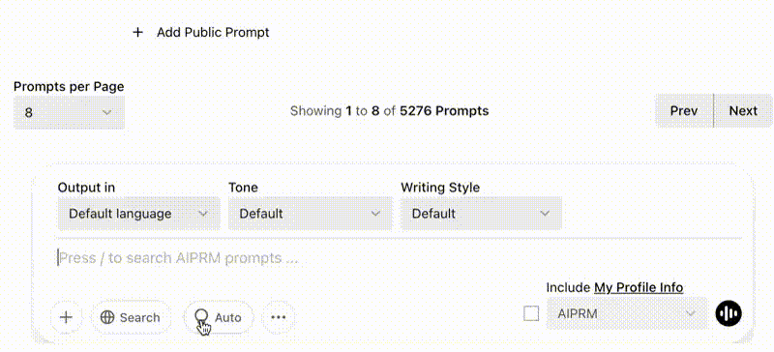
Task: Click the Auto mode button
Action: pos(219,317)
